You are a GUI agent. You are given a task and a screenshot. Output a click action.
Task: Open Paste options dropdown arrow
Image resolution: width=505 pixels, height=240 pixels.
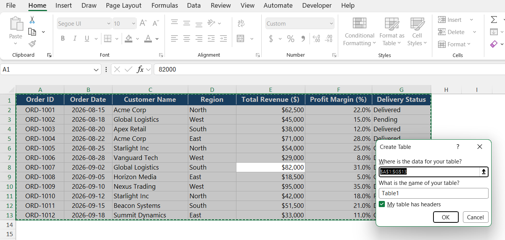point(16,43)
